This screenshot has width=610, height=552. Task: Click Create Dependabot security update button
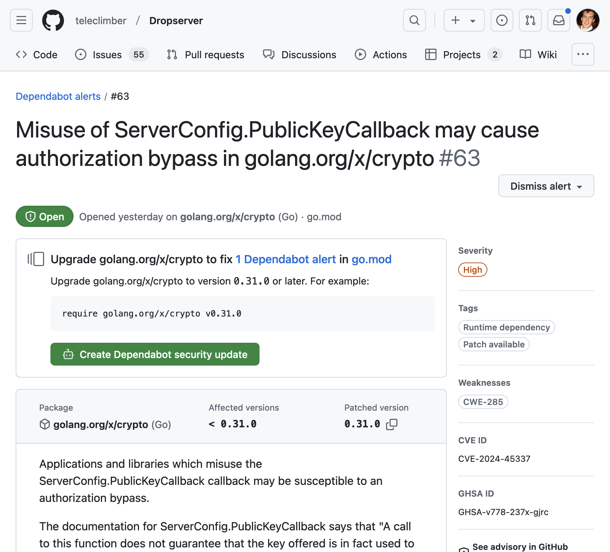point(155,354)
